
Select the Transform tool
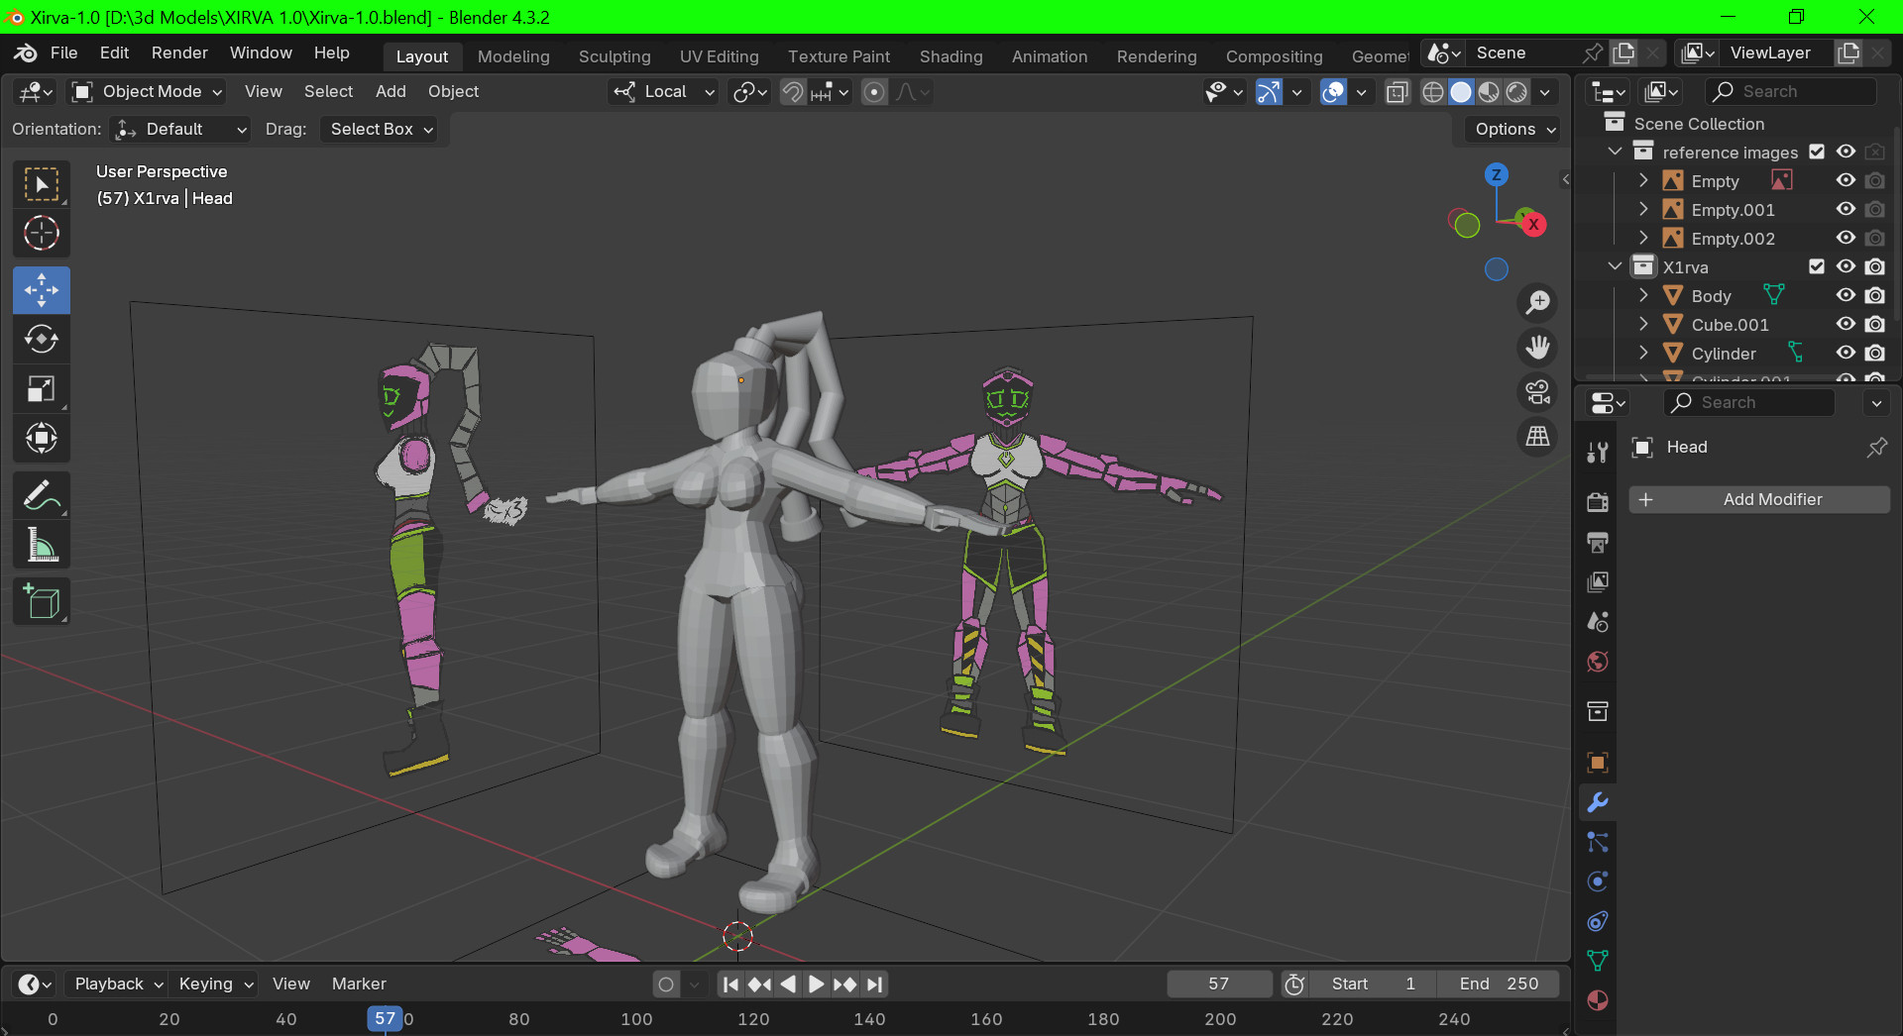coord(42,438)
